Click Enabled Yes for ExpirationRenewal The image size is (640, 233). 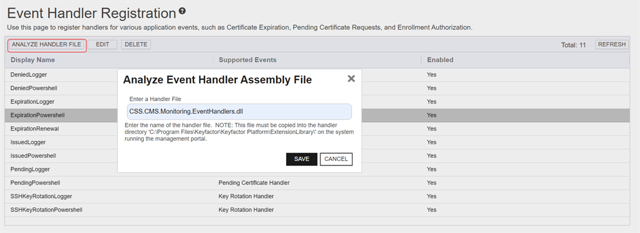431,128
